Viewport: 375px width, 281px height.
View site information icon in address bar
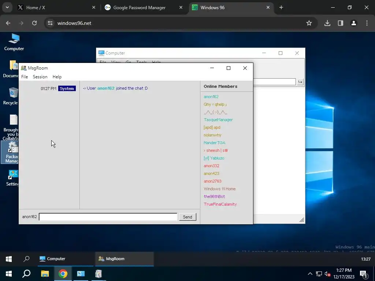pos(50,23)
